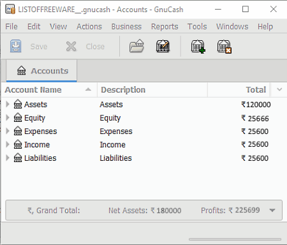Select the Expenses account row
Screen dimensions: 287x245
coord(143,131)
